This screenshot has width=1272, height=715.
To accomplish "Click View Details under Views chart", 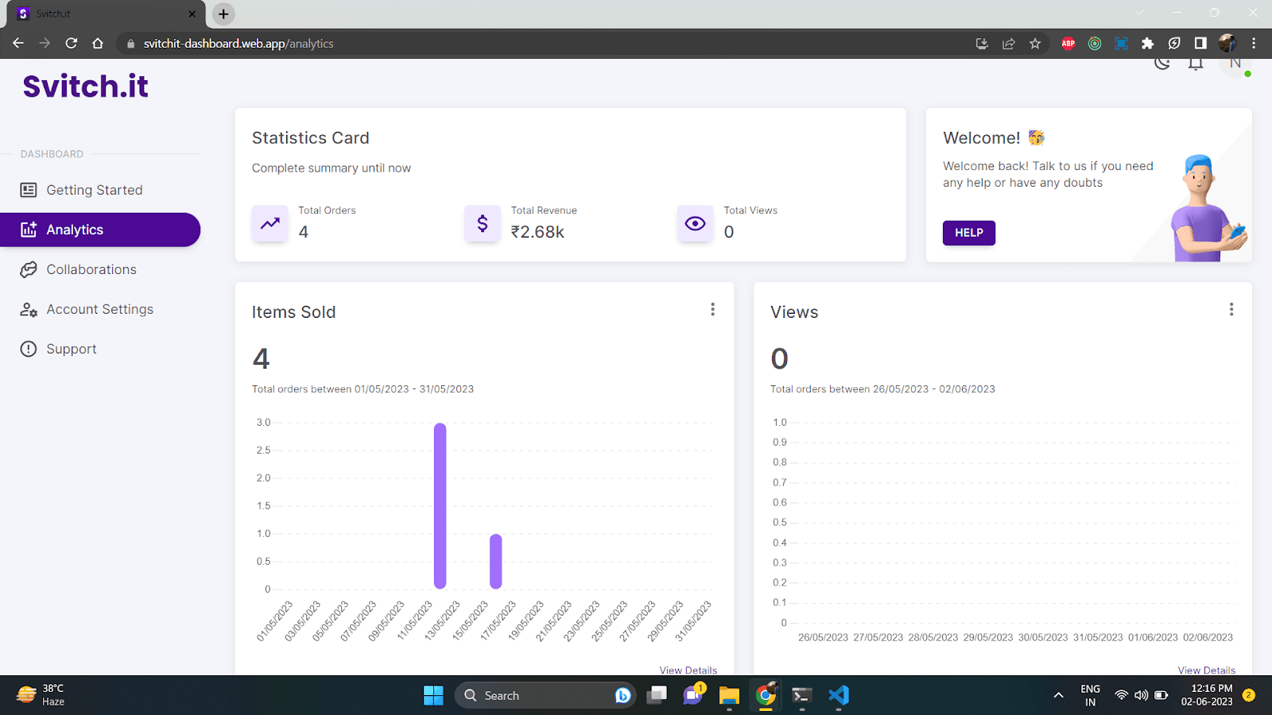I will point(1207,670).
